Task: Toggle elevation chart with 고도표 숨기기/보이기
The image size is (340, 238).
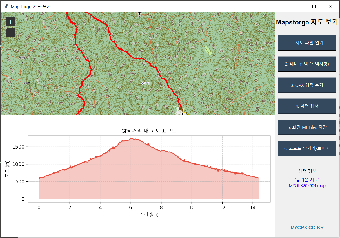Action: (x=307, y=148)
